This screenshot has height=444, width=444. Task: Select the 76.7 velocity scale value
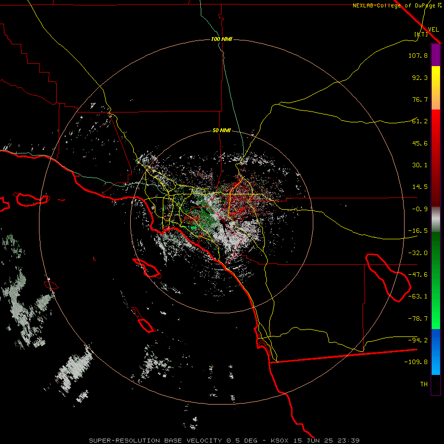click(x=420, y=99)
